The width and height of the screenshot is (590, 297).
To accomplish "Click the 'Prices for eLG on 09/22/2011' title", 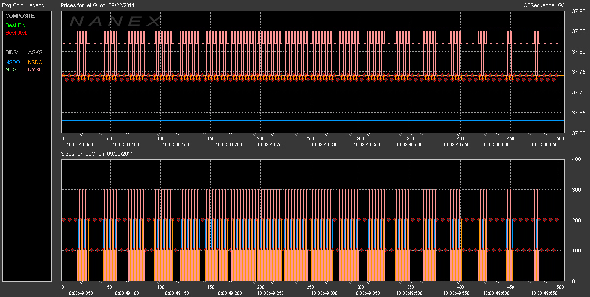I will (98, 5).
